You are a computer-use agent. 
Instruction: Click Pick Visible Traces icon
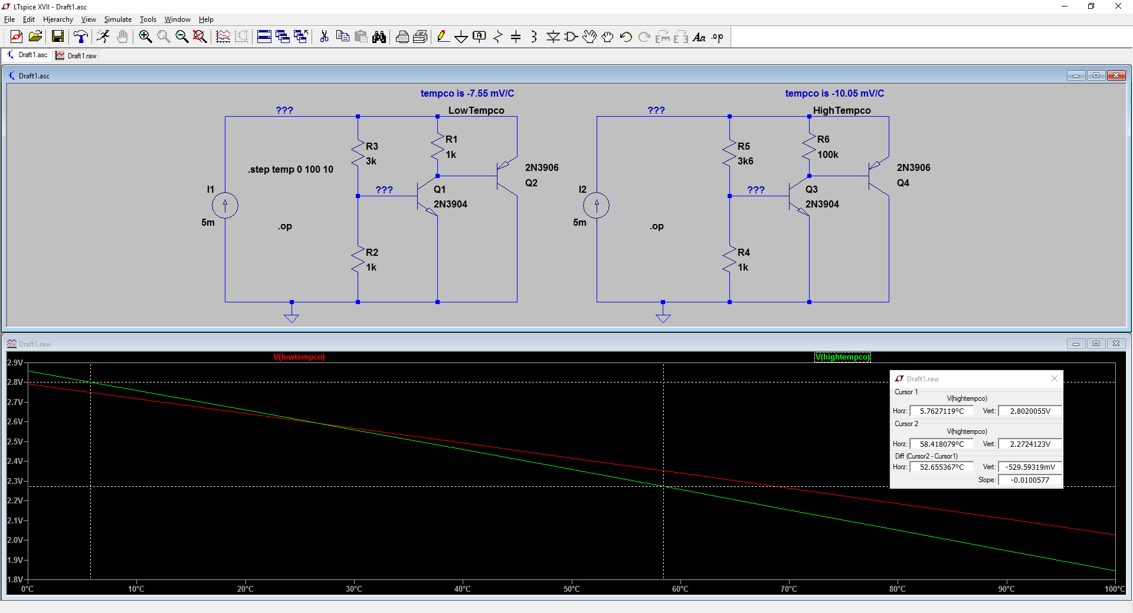coord(223,37)
